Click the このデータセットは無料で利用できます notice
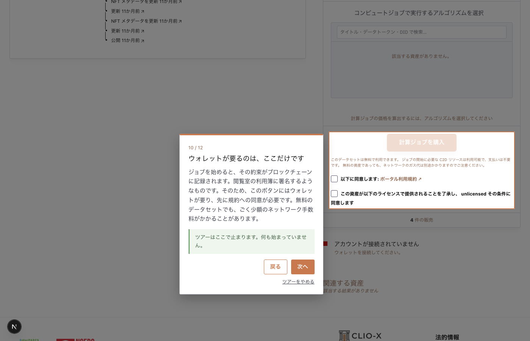 click(x=421, y=162)
